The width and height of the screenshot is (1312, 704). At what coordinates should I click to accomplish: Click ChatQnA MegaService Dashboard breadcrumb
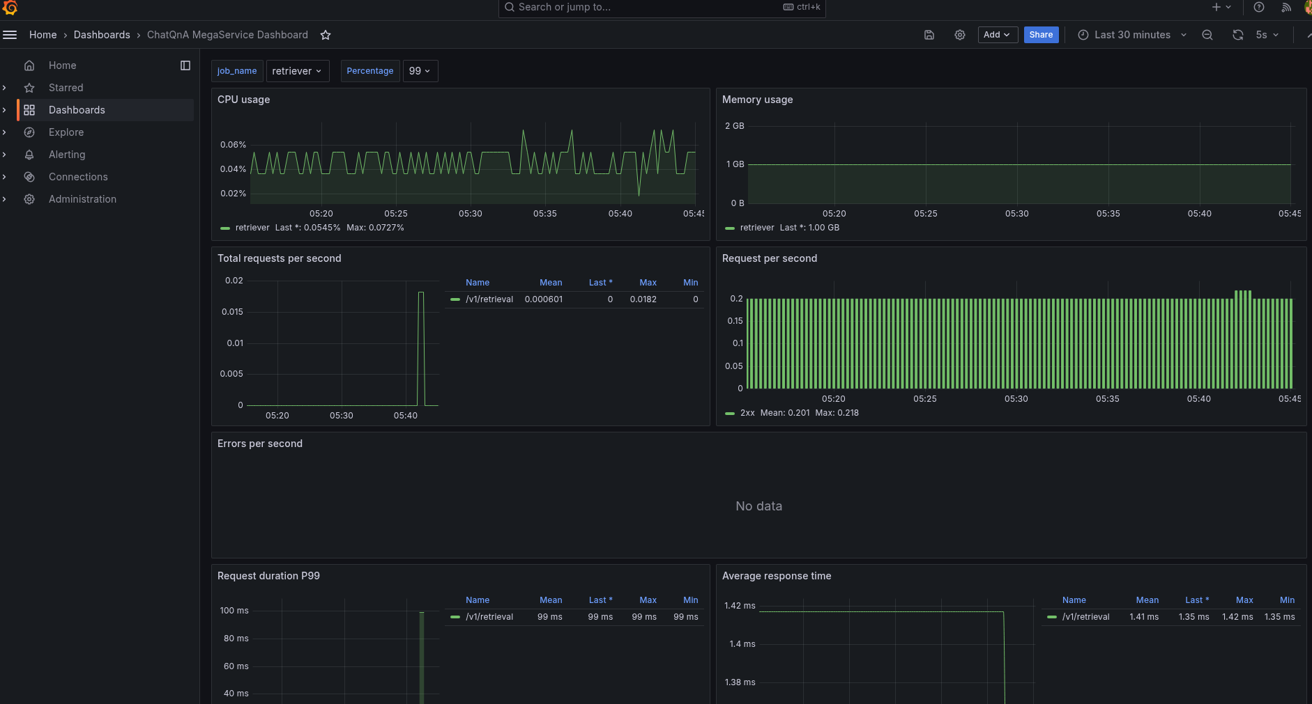pyautogui.click(x=227, y=35)
